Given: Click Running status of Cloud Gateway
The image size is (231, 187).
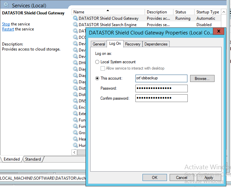Looking at the screenshot, I should [x=183, y=18].
